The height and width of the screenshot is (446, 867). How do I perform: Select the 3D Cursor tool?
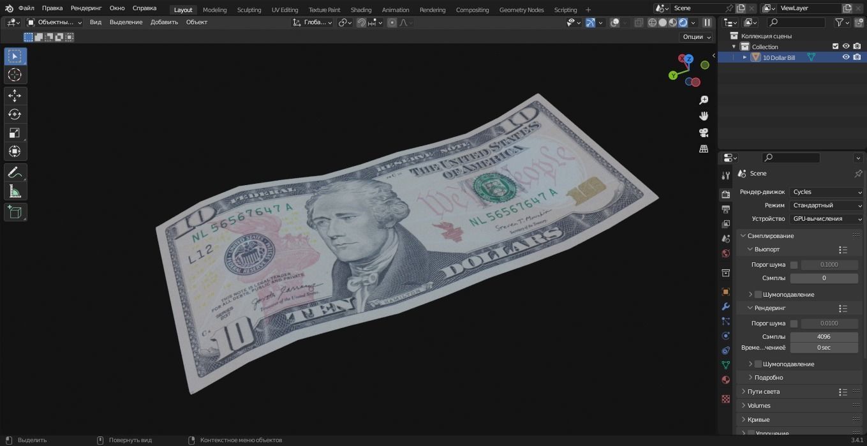pyautogui.click(x=15, y=75)
